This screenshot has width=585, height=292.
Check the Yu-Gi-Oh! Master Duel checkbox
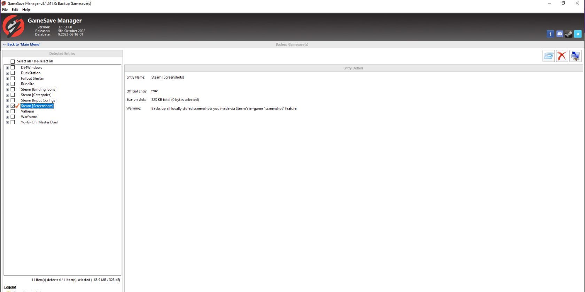coord(13,122)
